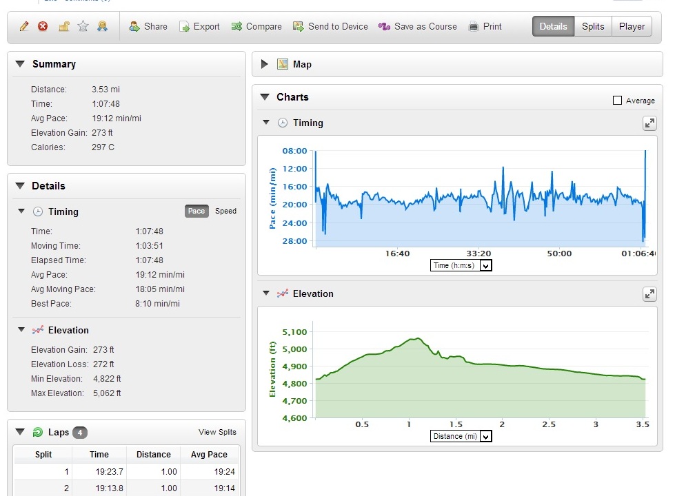
Task: Click the padlock privacy icon
Action: coord(63,27)
